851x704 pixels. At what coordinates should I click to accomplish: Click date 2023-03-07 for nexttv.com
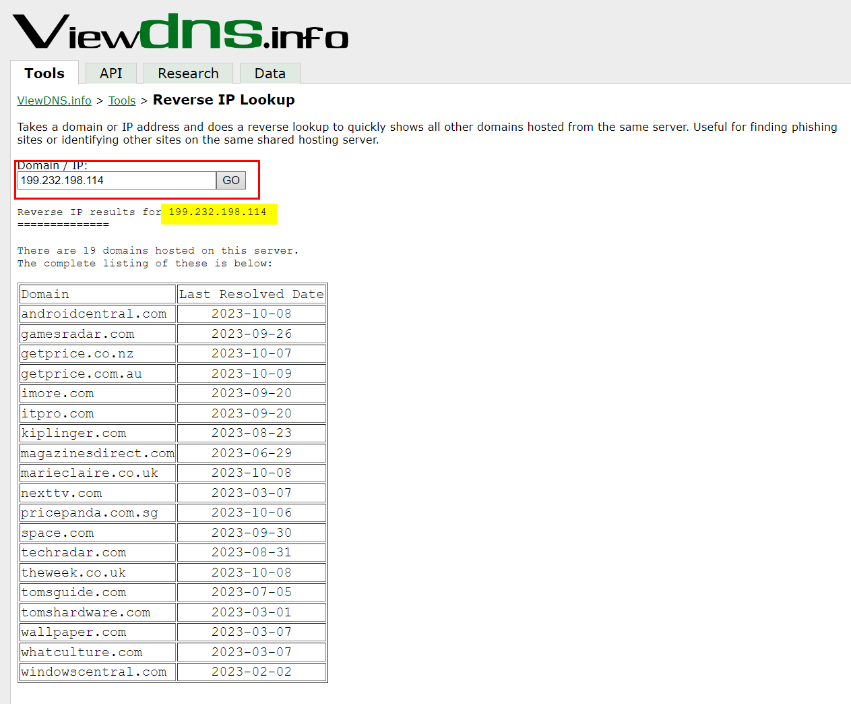251,493
